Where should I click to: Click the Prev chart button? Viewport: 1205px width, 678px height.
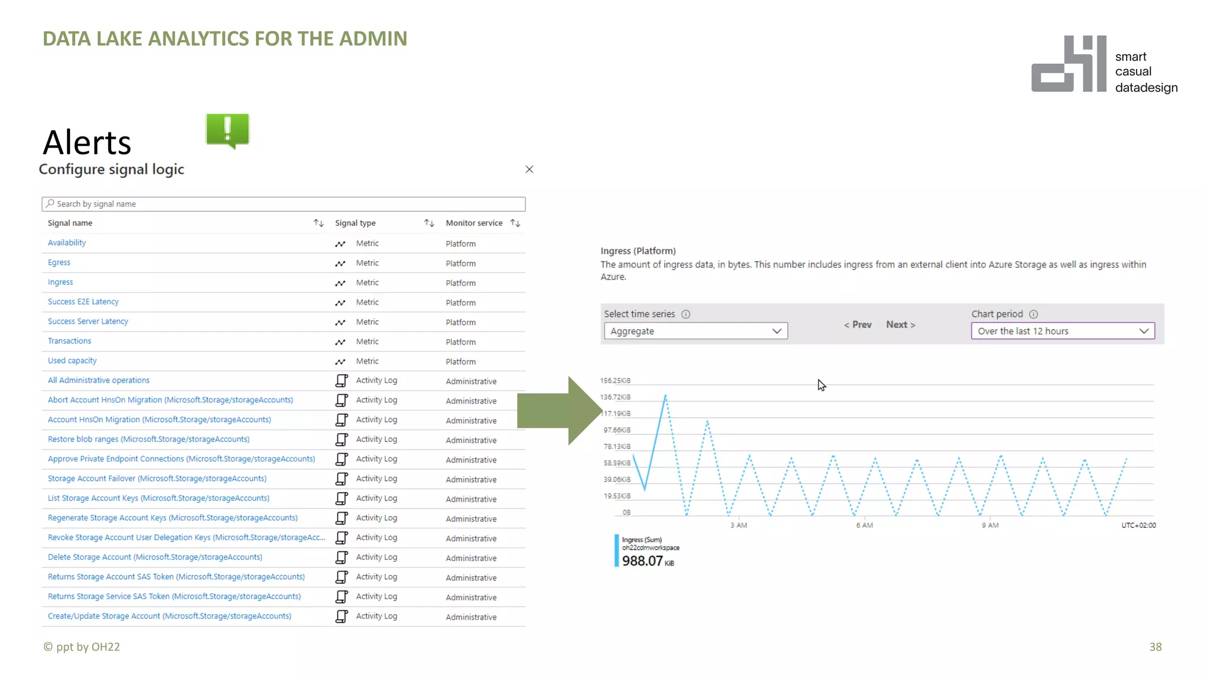coord(858,325)
